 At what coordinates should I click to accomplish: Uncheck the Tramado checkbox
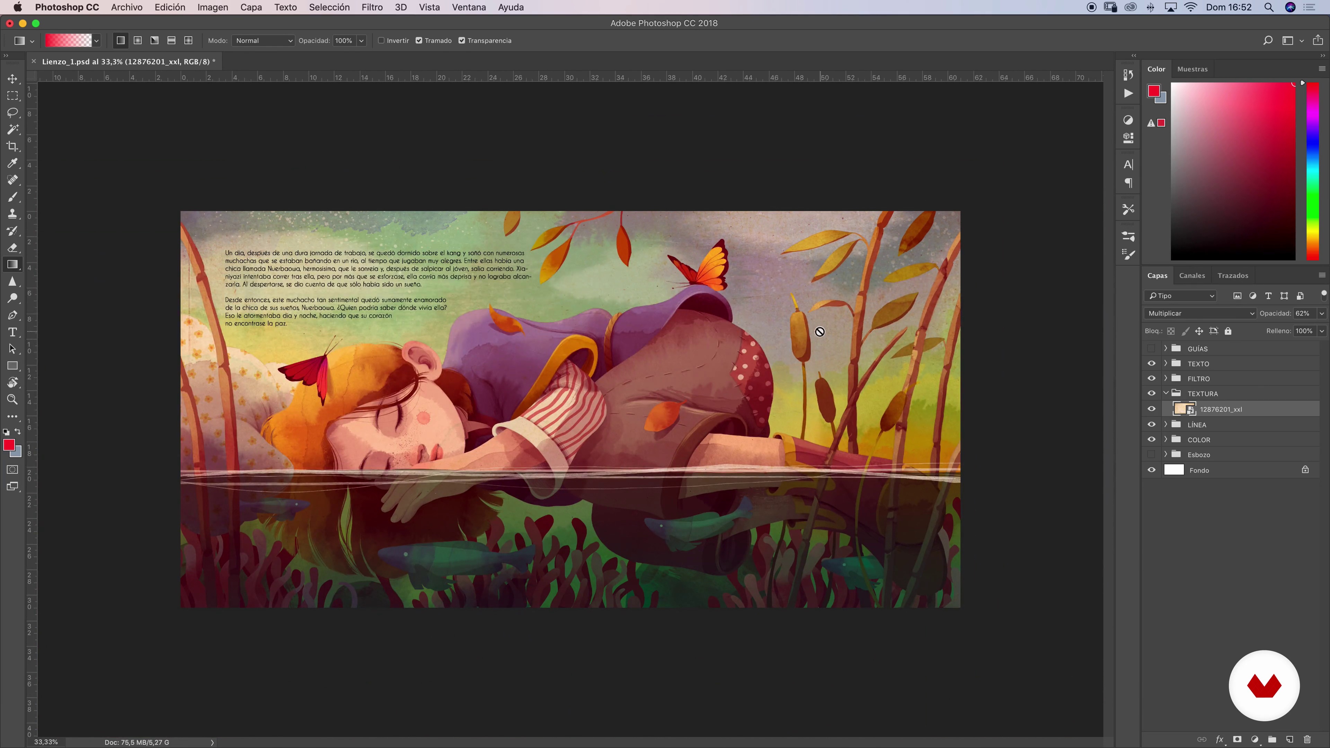click(x=419, y=40)
